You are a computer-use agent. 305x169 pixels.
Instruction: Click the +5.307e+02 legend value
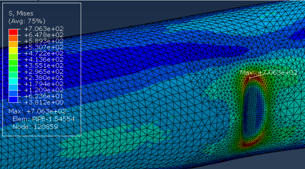[x=44, y=47]
